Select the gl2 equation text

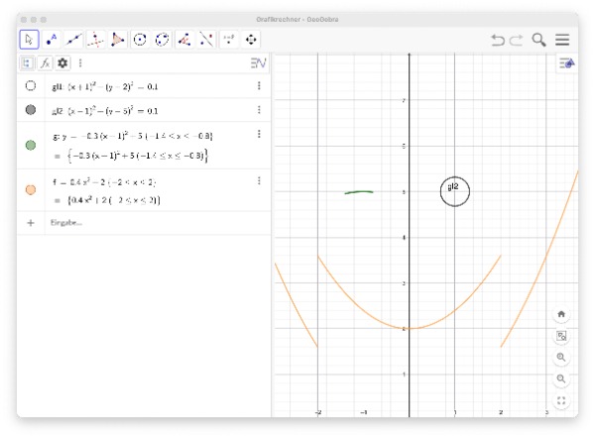(105, 111)
